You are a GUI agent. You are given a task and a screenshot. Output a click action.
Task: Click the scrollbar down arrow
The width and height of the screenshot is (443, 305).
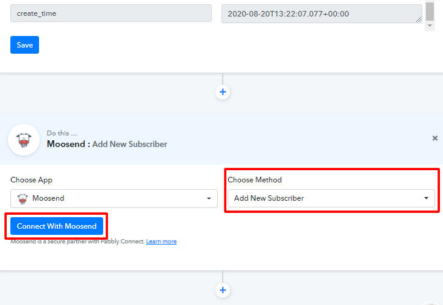pyautogui.click(x=430, y=26)
